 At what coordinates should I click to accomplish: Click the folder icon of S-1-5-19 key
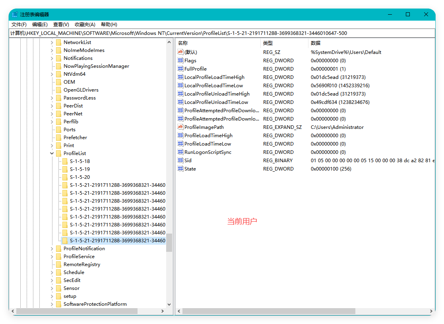pyautogui.click(x=65, y=169)
